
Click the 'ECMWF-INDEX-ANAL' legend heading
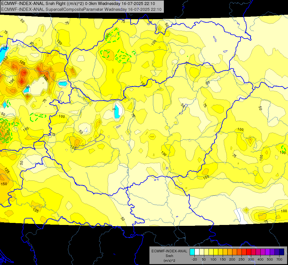point(169,251)
